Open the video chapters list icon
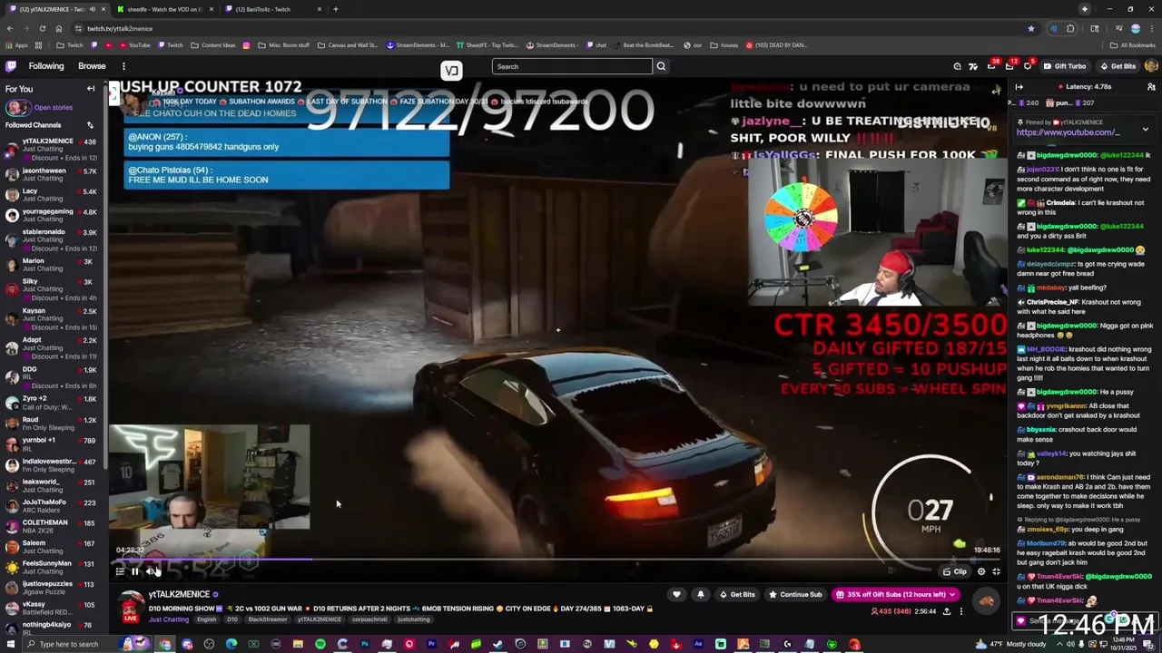The width and height of the screenshot is (1162, 653). (119, 571)
